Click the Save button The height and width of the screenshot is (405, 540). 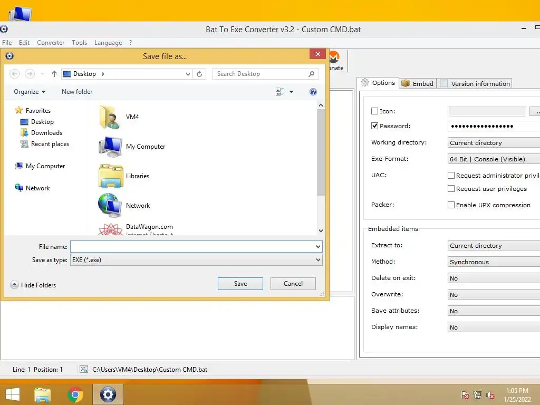[240, 284]
